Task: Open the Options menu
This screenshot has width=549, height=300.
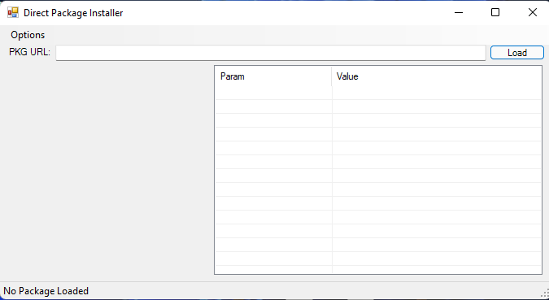Action: (x=28, y=35)
